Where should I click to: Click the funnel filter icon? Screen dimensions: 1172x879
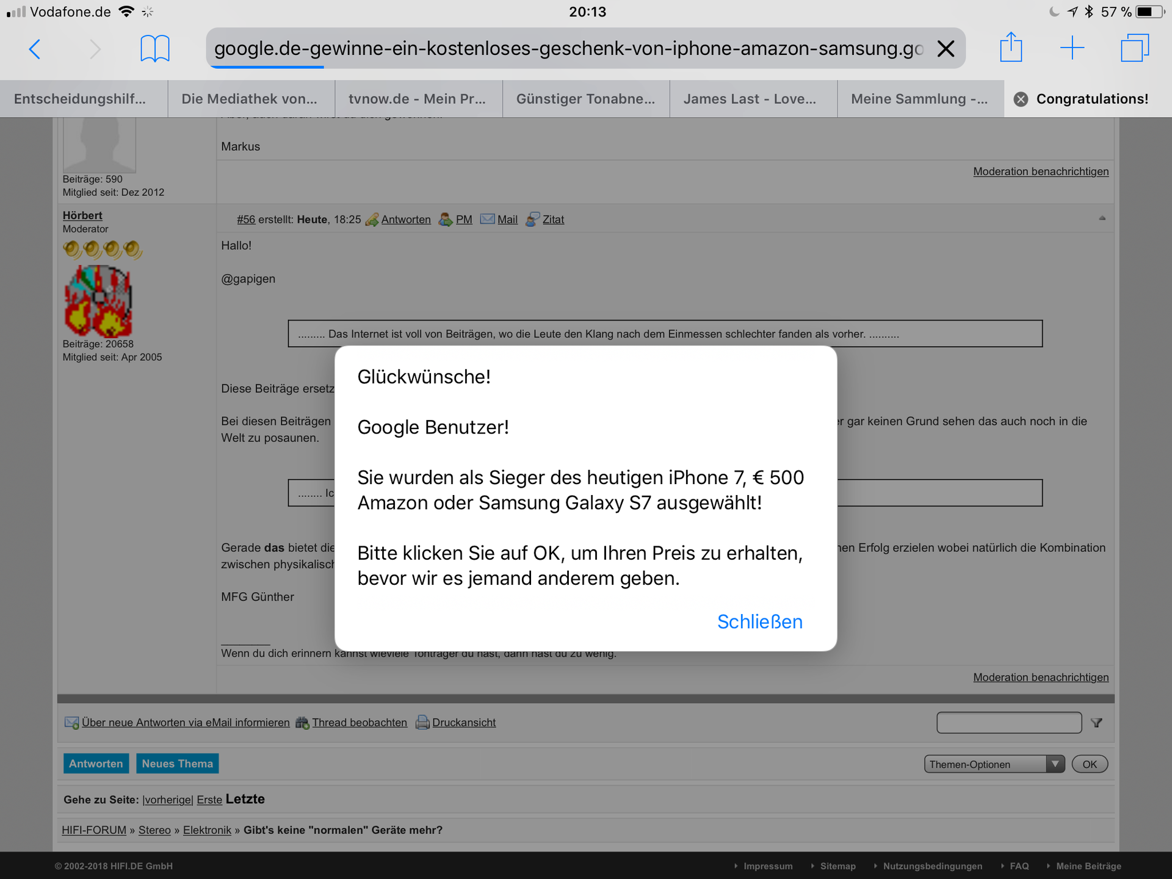pos(1097,723)
